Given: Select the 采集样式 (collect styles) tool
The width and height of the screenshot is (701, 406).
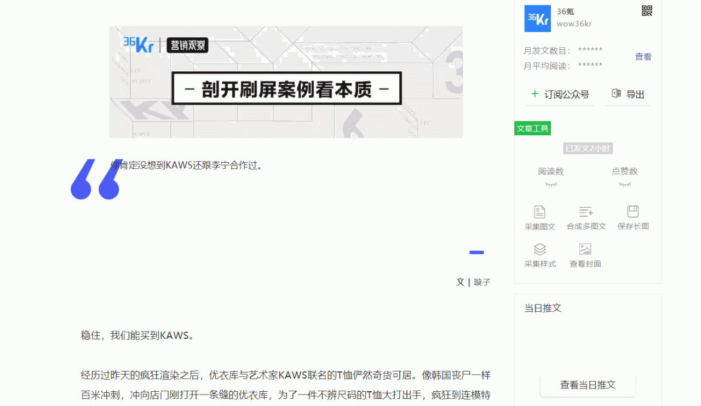Looking at the screenshot, I should [x=540, y=250].
